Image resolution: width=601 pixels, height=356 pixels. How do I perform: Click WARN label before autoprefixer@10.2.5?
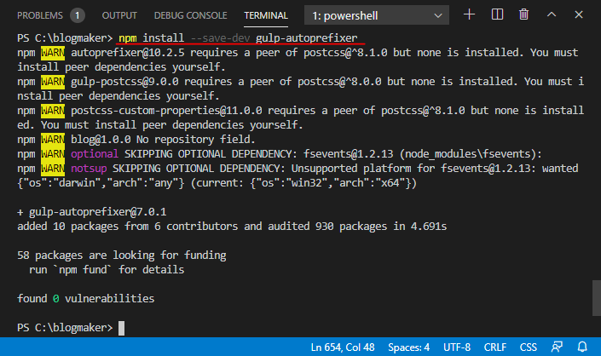click(53, 53)
